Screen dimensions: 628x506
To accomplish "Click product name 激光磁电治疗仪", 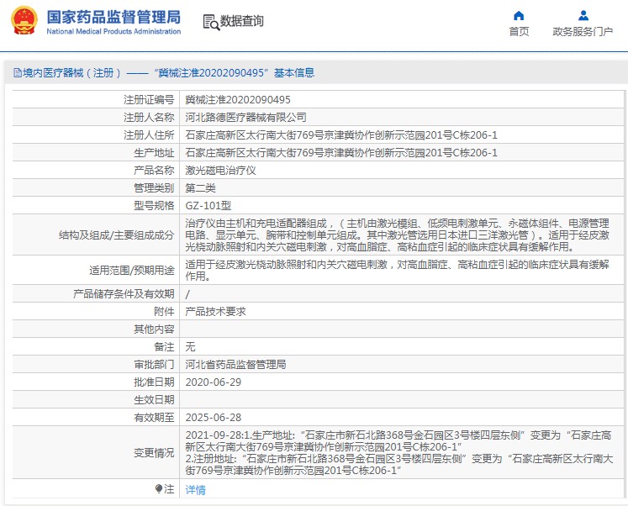I will pyautogui.click(x=220, y=171).
